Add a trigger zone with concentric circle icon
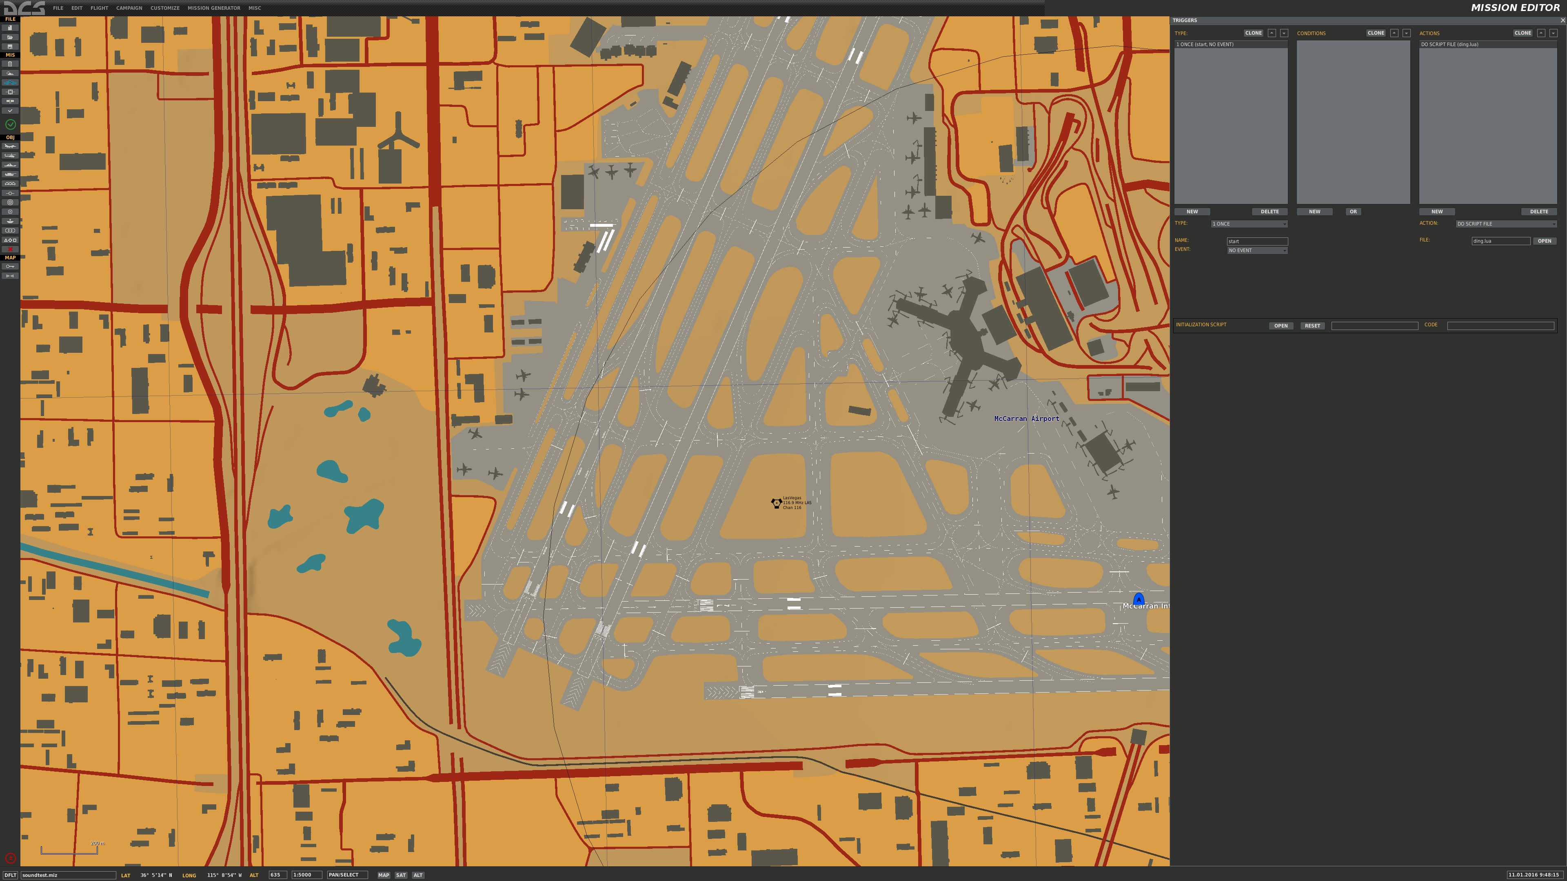 10,202
